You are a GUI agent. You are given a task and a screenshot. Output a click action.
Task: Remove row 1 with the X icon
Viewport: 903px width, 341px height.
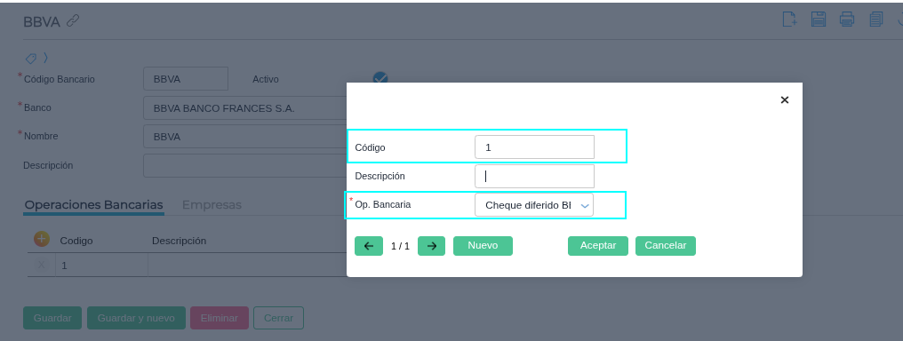click(x=42, y=266)
